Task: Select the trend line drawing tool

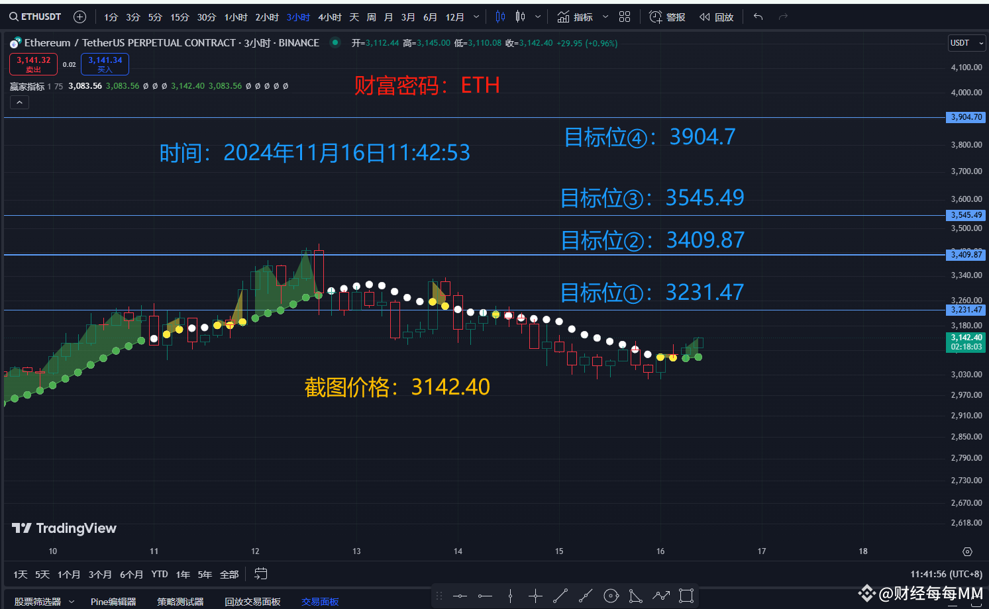Action: click(560, 596)
